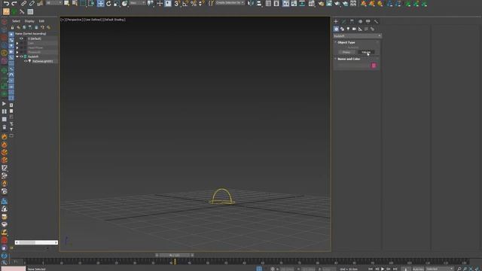Click the scissors icon on second toolbar row
Viewport: 482px width, 271px height.
tap(22, 12)
